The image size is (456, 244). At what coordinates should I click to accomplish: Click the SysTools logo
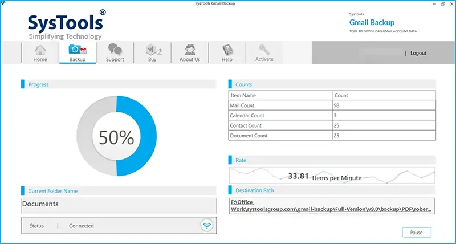point(67,25)
